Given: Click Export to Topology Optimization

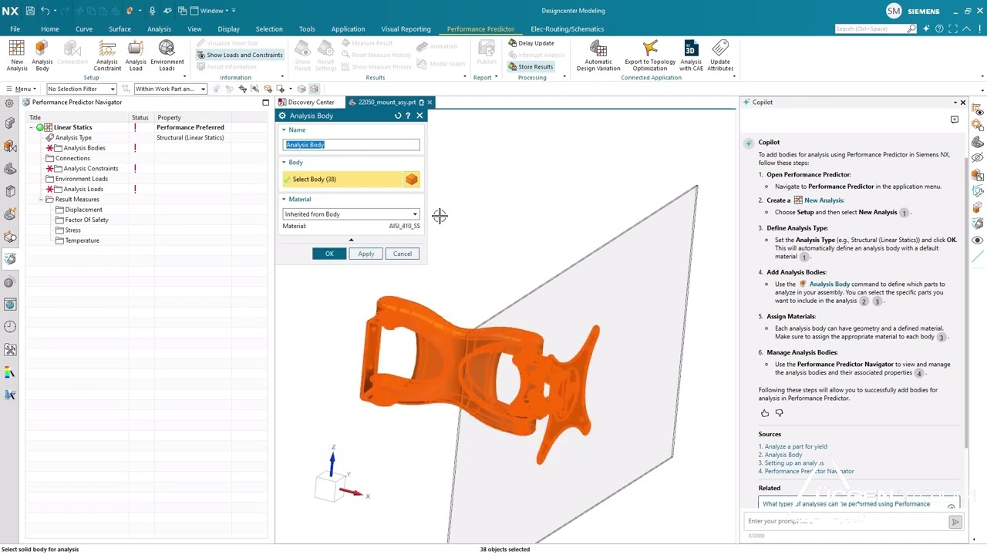Looking at the screenshot, I should 650,55.
